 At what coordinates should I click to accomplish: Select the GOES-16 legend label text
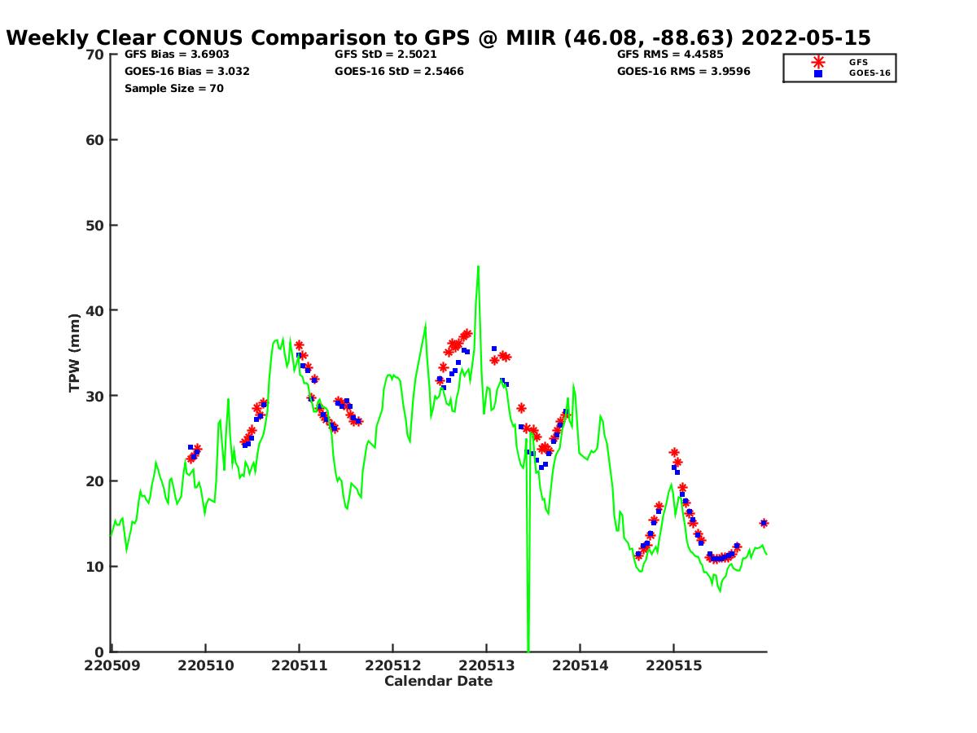pos(869,73)
